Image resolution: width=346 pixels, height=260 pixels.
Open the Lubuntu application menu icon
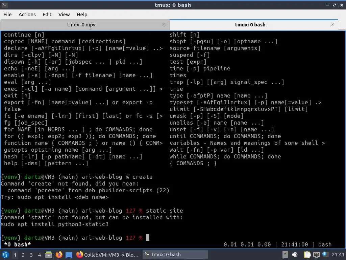5,255
